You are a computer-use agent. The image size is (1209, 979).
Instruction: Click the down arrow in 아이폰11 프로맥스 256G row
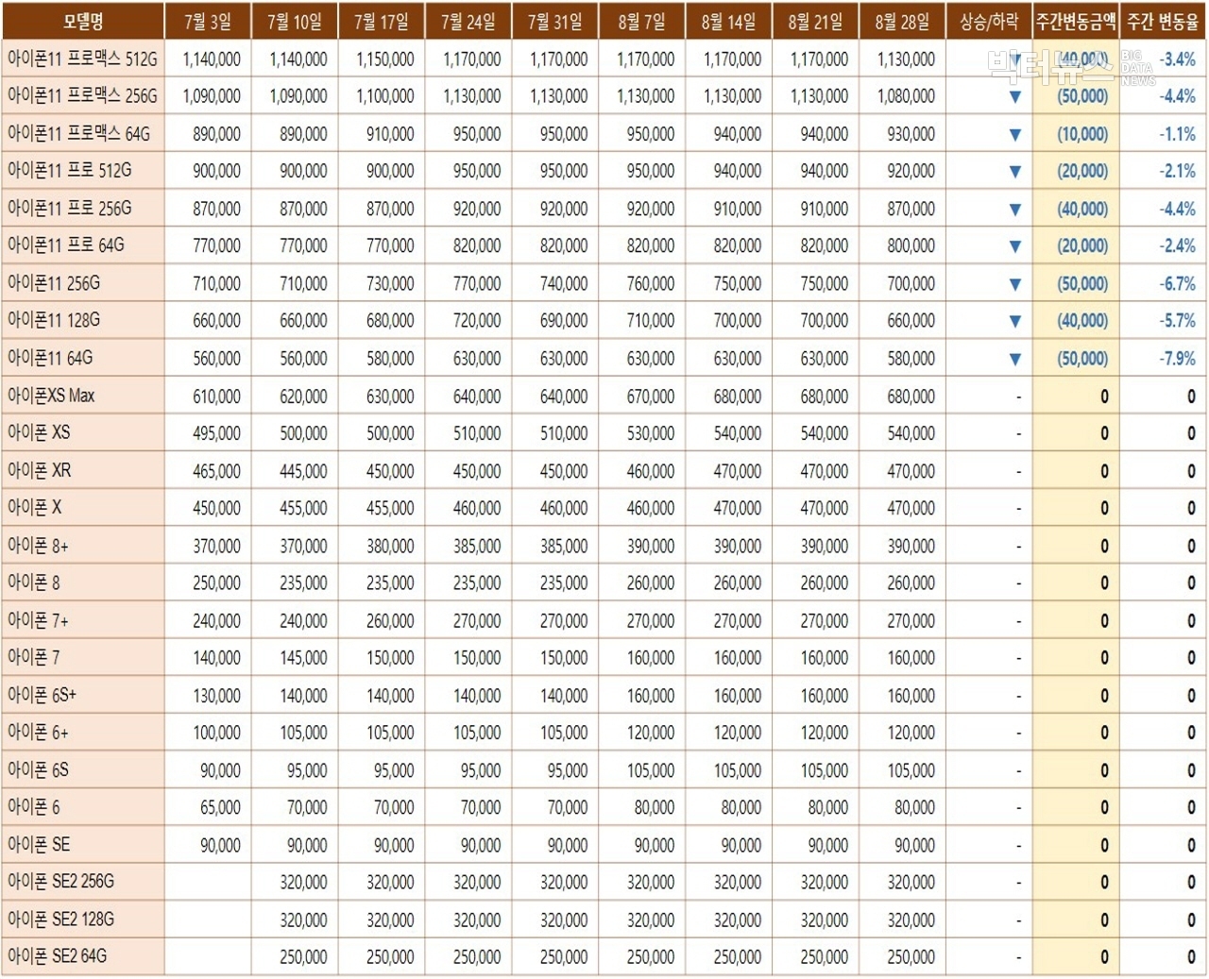1014,96
